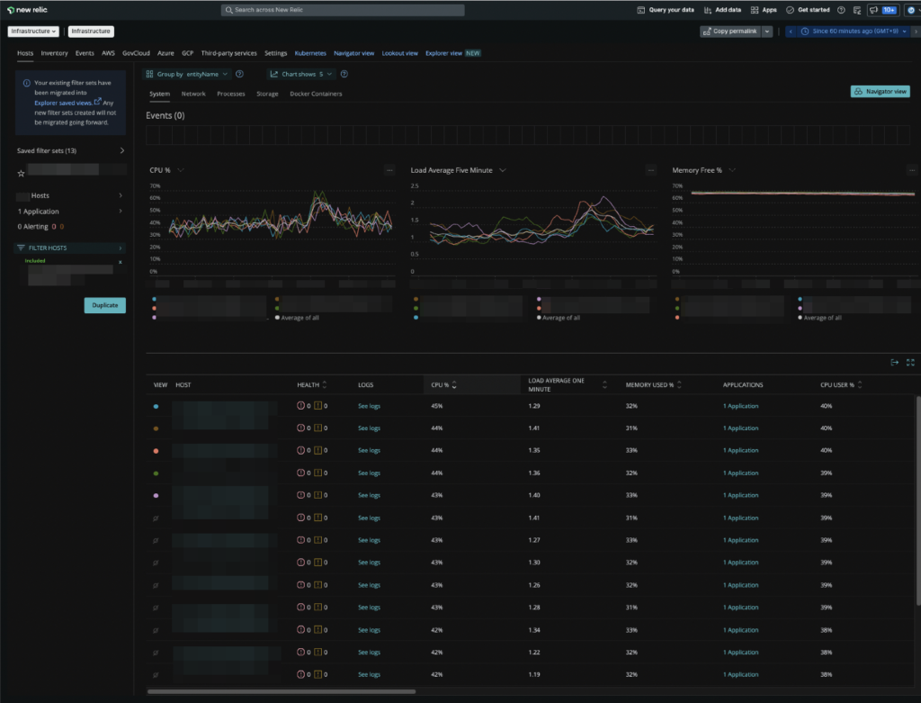The height and width of the screenshot is (703, 921).
Task: Click Average of all legend under CPU %
Action: point(297,318)
